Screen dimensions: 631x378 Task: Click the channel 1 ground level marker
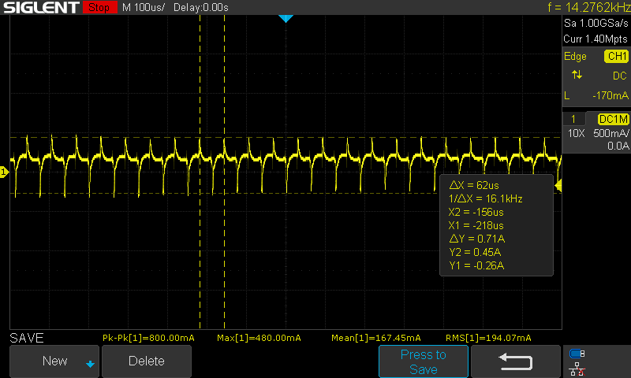4,172
